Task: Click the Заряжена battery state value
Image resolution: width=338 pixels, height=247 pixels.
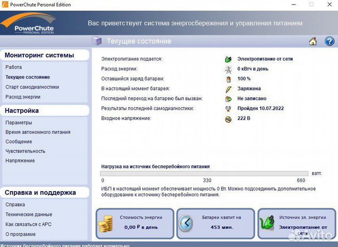Action: tap(249, 89)
